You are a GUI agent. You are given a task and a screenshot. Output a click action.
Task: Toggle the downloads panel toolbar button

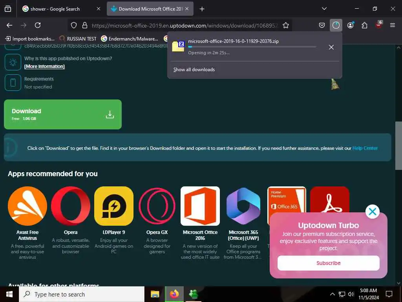(336, 25)
